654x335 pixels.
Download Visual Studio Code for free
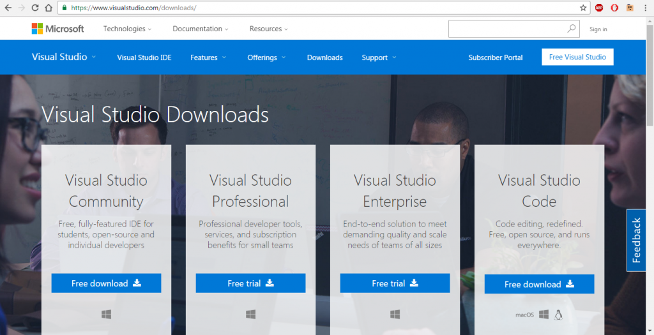(x=539, y=284)
